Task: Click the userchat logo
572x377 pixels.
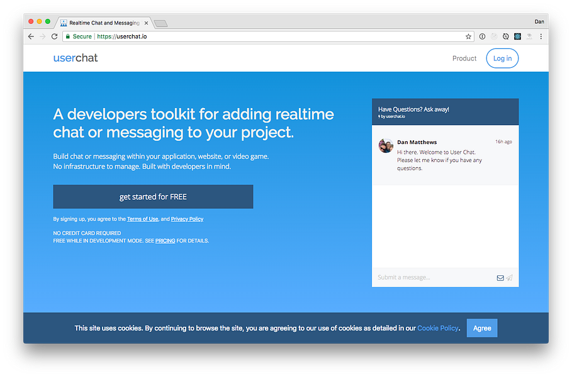Action: (x=76, y=58)
